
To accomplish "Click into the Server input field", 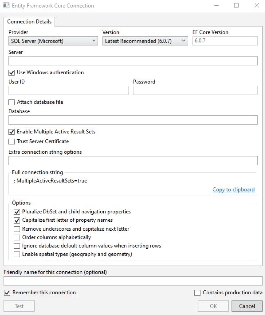I will (x=133, y=61).
